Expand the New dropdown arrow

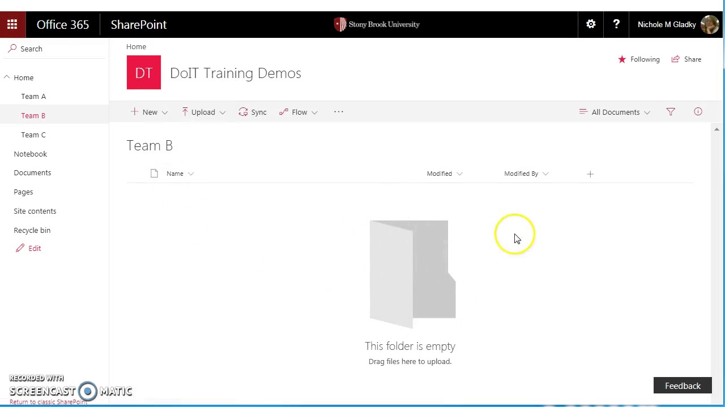pyautogui.click(x=165, y=112)
